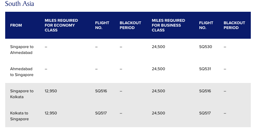The height and width of the screenshot is (131, 256).
Task: Click flight number SQ531
Action: tap(205, 69)
